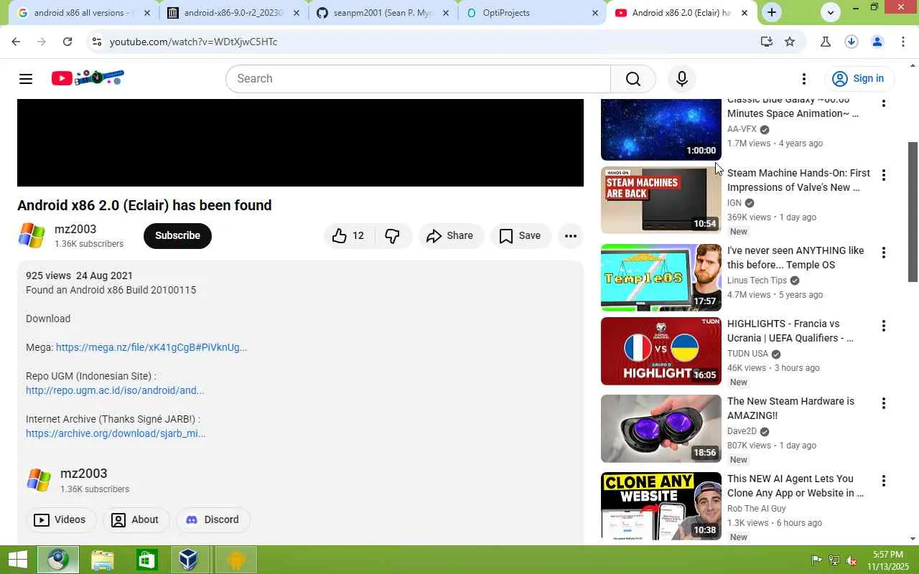Open a new browser tab

[x=772, y=12]
